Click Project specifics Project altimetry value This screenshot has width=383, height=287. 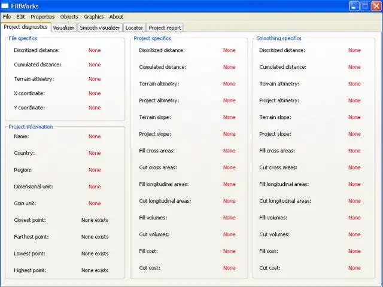[229, 100]
